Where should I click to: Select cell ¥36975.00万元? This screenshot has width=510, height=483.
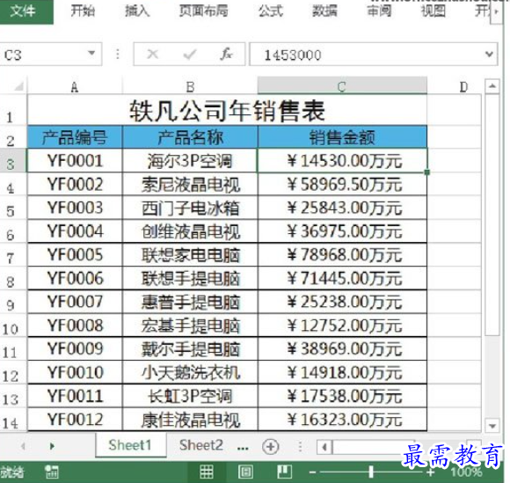(x=342, y=231)
